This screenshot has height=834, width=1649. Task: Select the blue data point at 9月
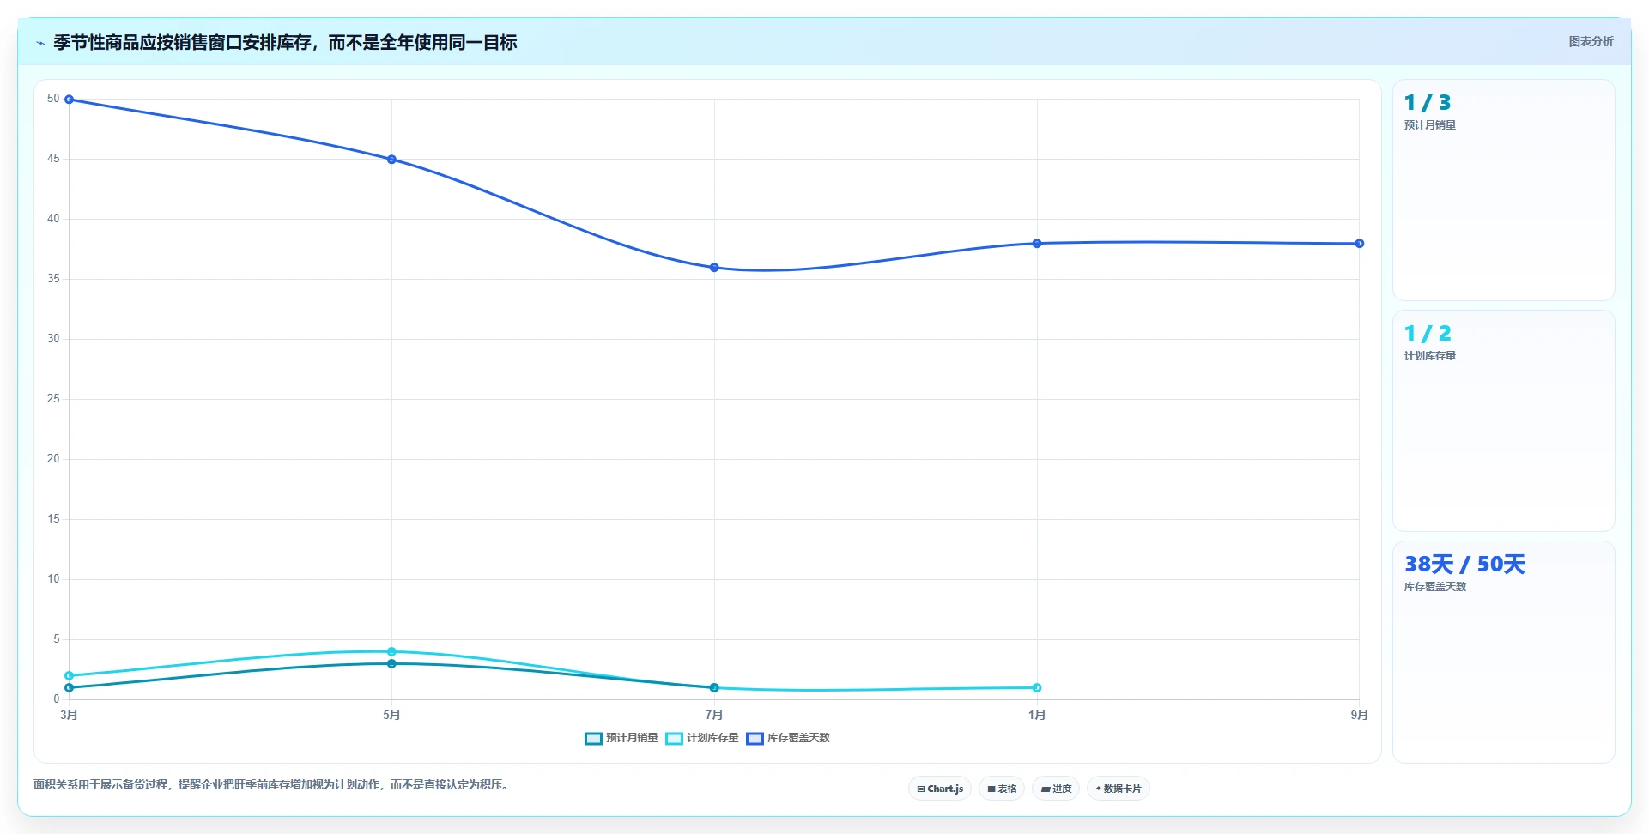pos(1360,244)
